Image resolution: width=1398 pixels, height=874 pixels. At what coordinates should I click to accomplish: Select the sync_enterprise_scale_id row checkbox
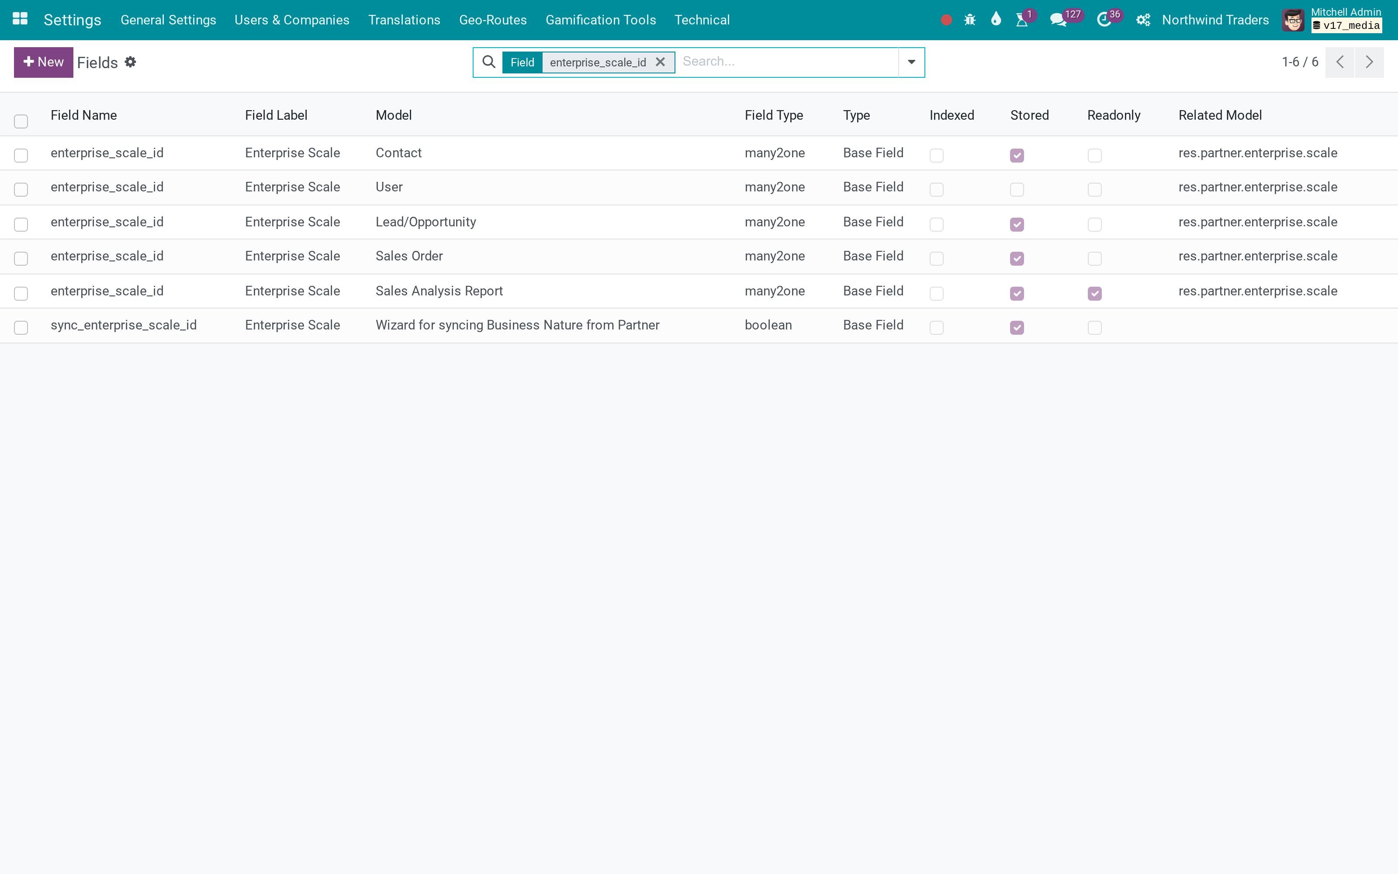coord(21,328)
